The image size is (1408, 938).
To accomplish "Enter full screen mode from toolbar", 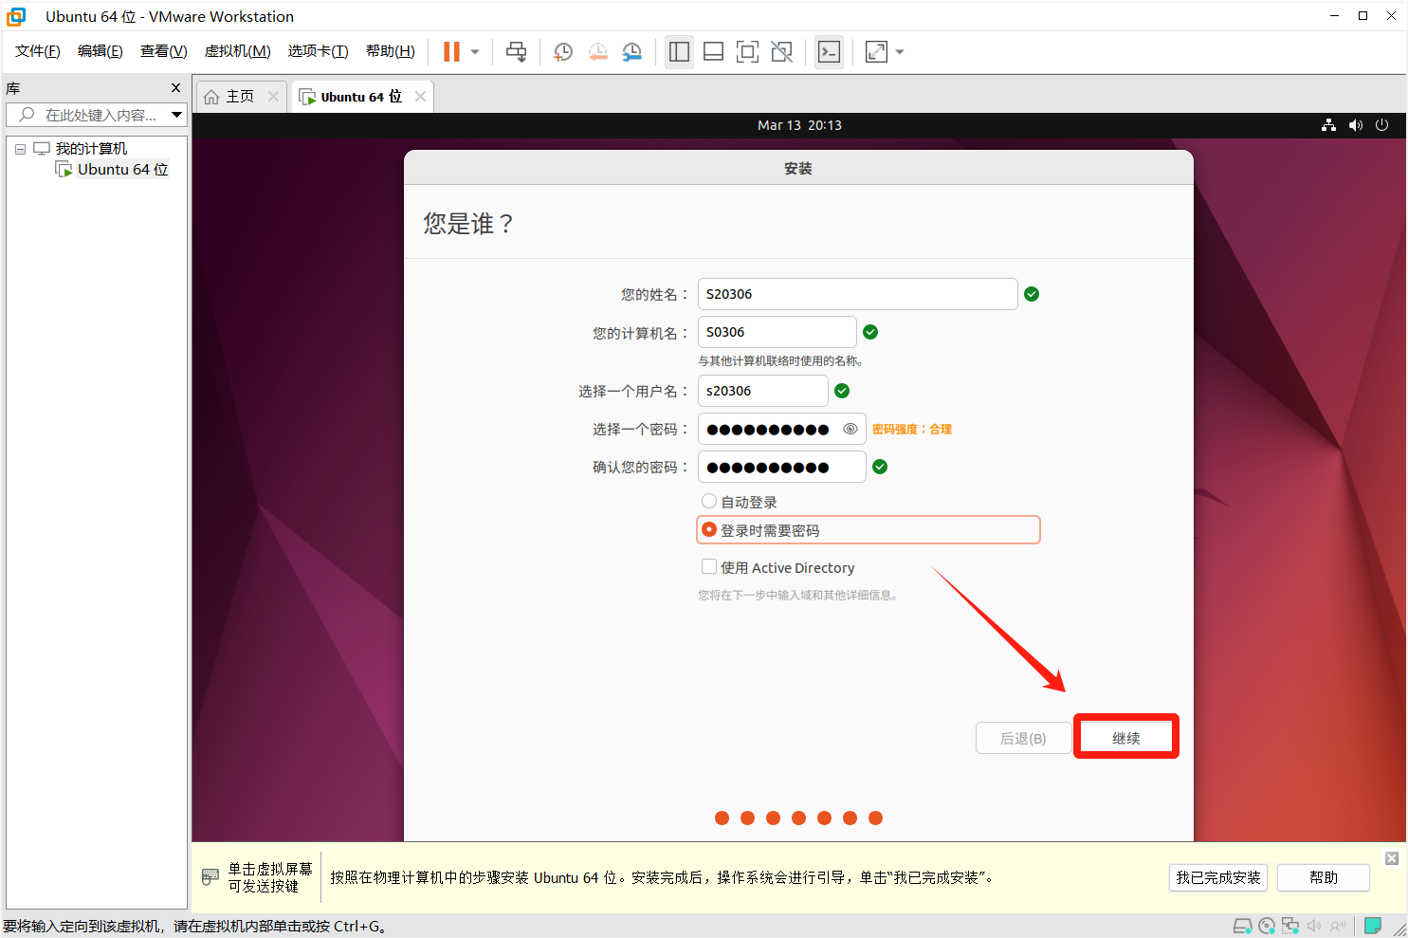I will [x=747, y=52].
